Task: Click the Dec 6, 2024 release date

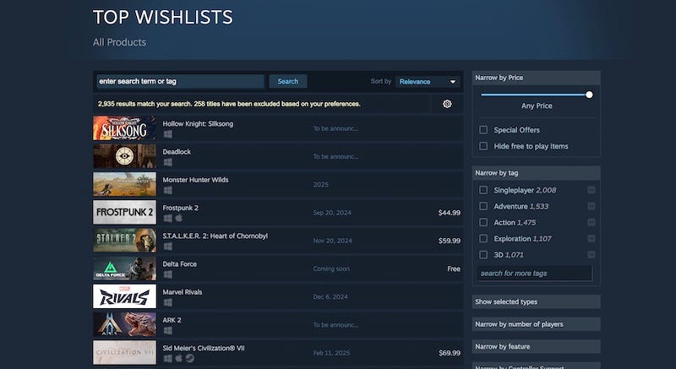Action: tap(330, 296)
